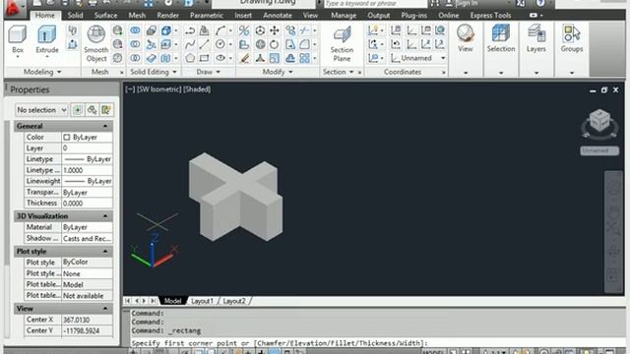
Task: Open the View ribbon panel icon
Action: click(x=466, y=38)
